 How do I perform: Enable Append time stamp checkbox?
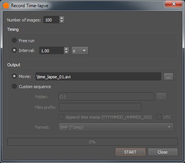point(61,117)
